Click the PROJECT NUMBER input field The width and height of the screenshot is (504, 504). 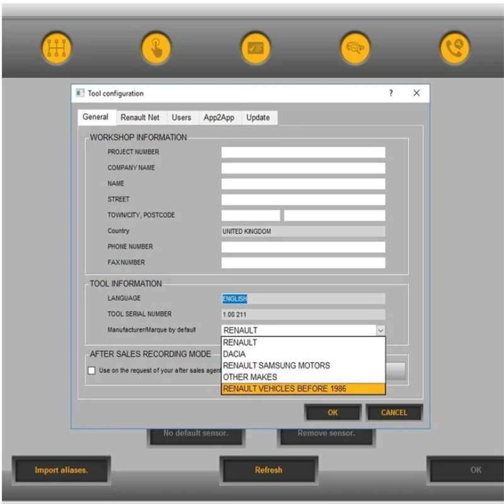click(x=303, y=152)
